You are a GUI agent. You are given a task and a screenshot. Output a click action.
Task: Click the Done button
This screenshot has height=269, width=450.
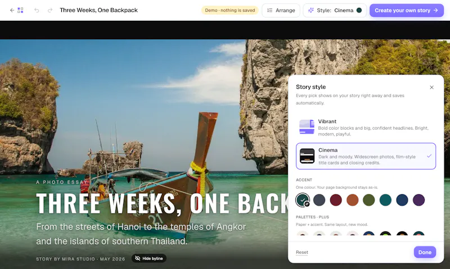pyautogui.click(x=425, y=252)
